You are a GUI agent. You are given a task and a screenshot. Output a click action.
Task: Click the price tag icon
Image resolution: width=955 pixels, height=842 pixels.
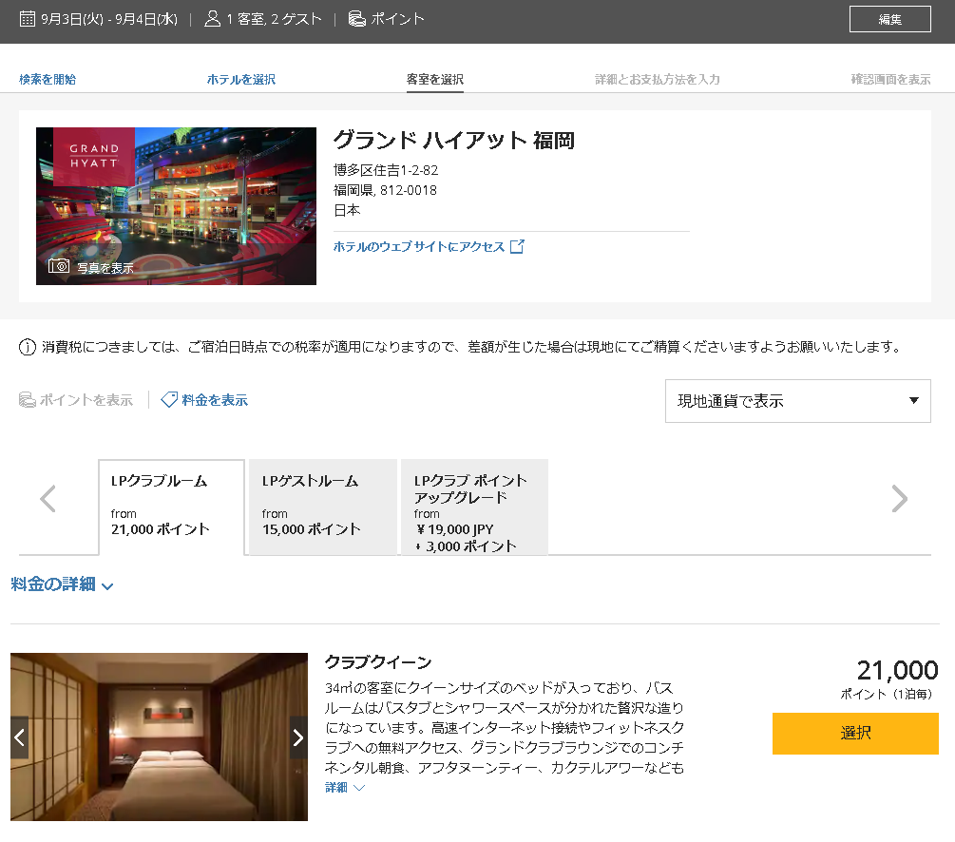(169, 400)
